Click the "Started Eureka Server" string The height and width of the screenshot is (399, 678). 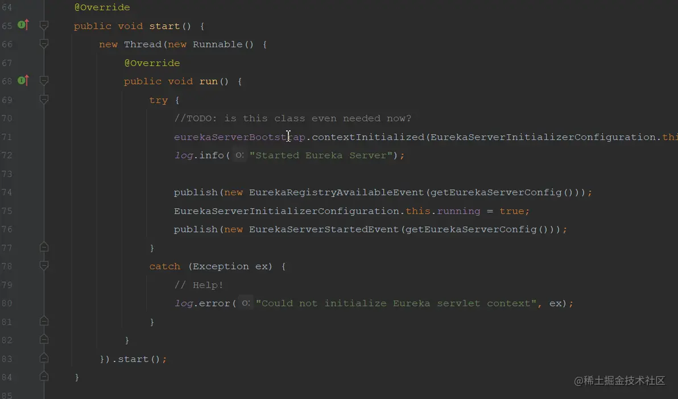pos(321,155)
